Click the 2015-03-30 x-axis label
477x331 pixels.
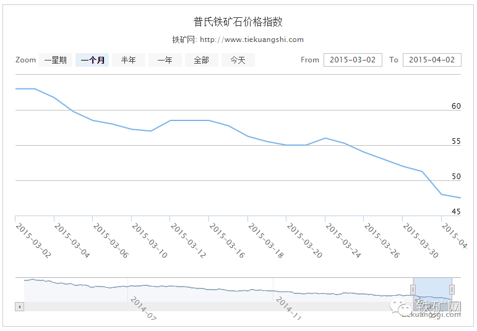tap(421, 240)
